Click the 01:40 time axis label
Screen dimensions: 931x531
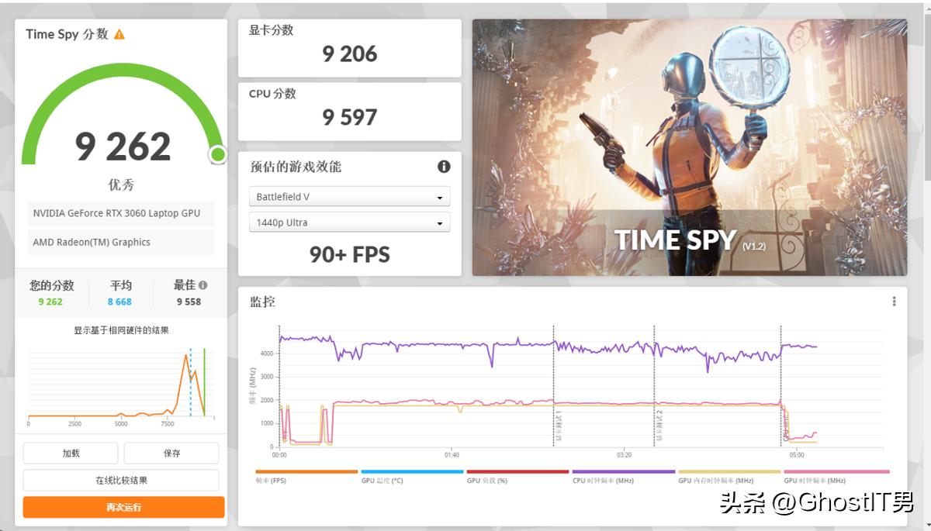pos(452,455)
